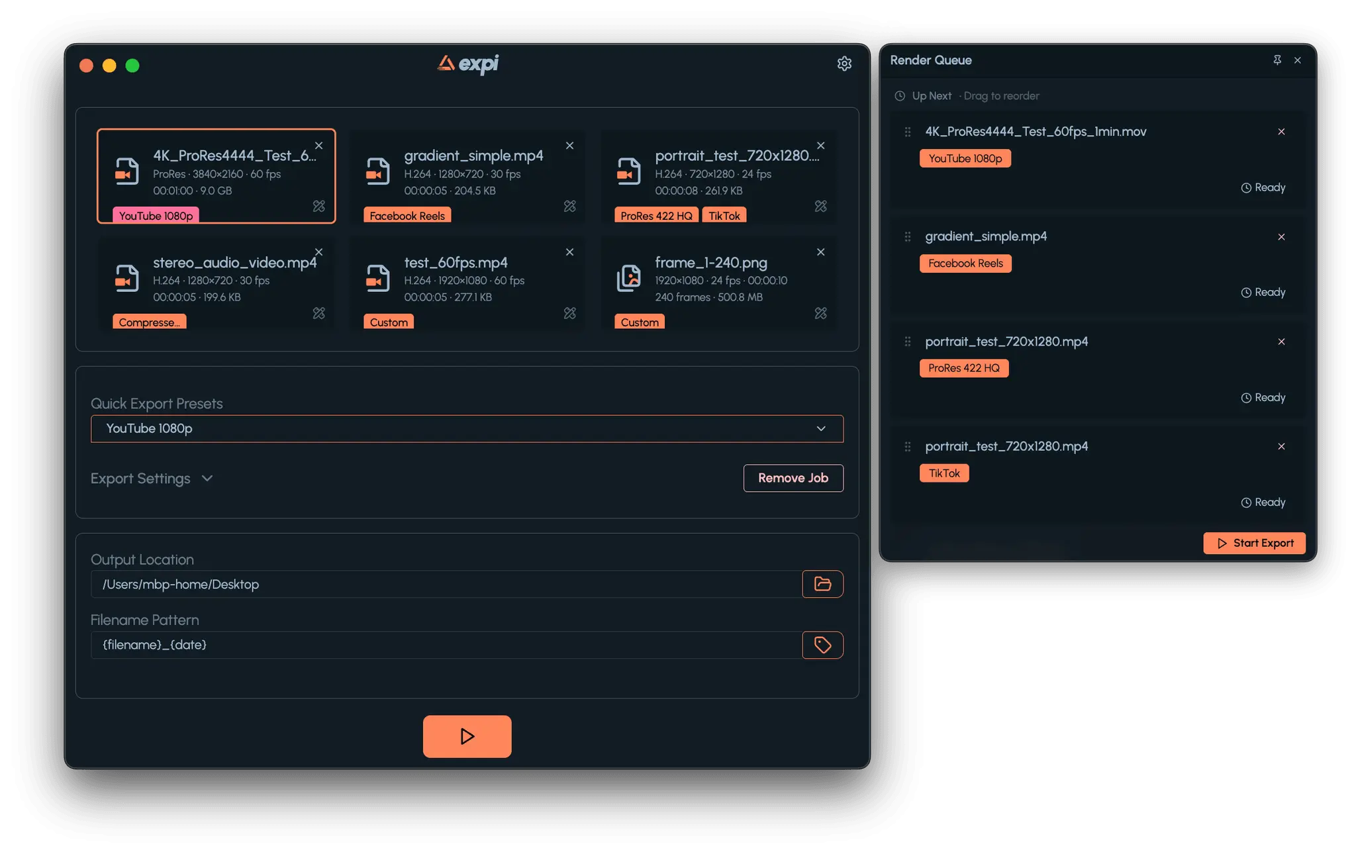
Task: Grab drag handle of portrait_test TikTok queue item
Action: [908, 447]
